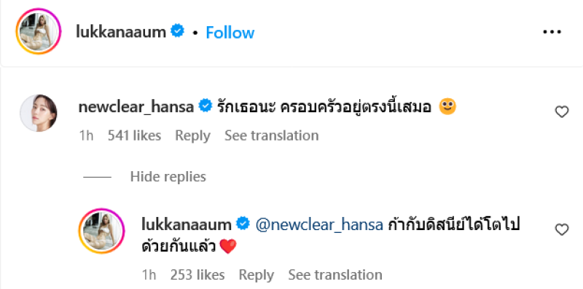
Task: Like lukkanaaum's reply with heart icon
Action: (561, 230)
